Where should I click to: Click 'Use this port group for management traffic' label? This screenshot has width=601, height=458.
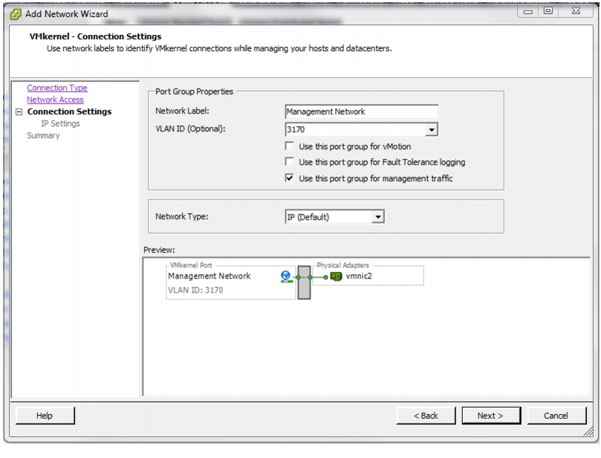point(376,178)
